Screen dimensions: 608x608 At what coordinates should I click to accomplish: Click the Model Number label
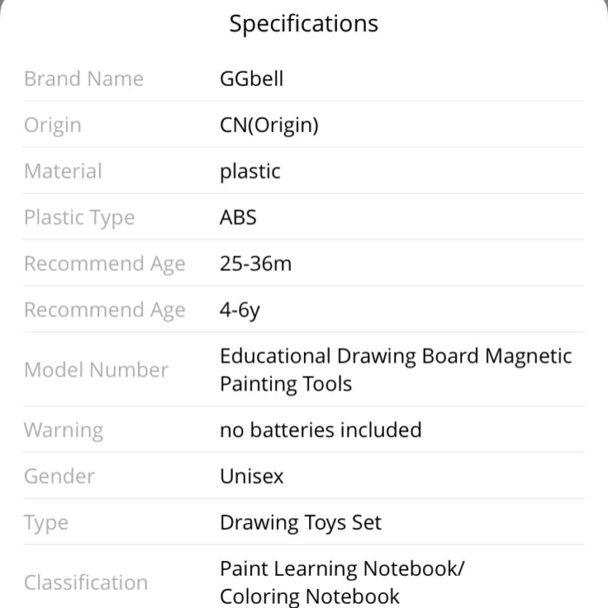point(96,369)
